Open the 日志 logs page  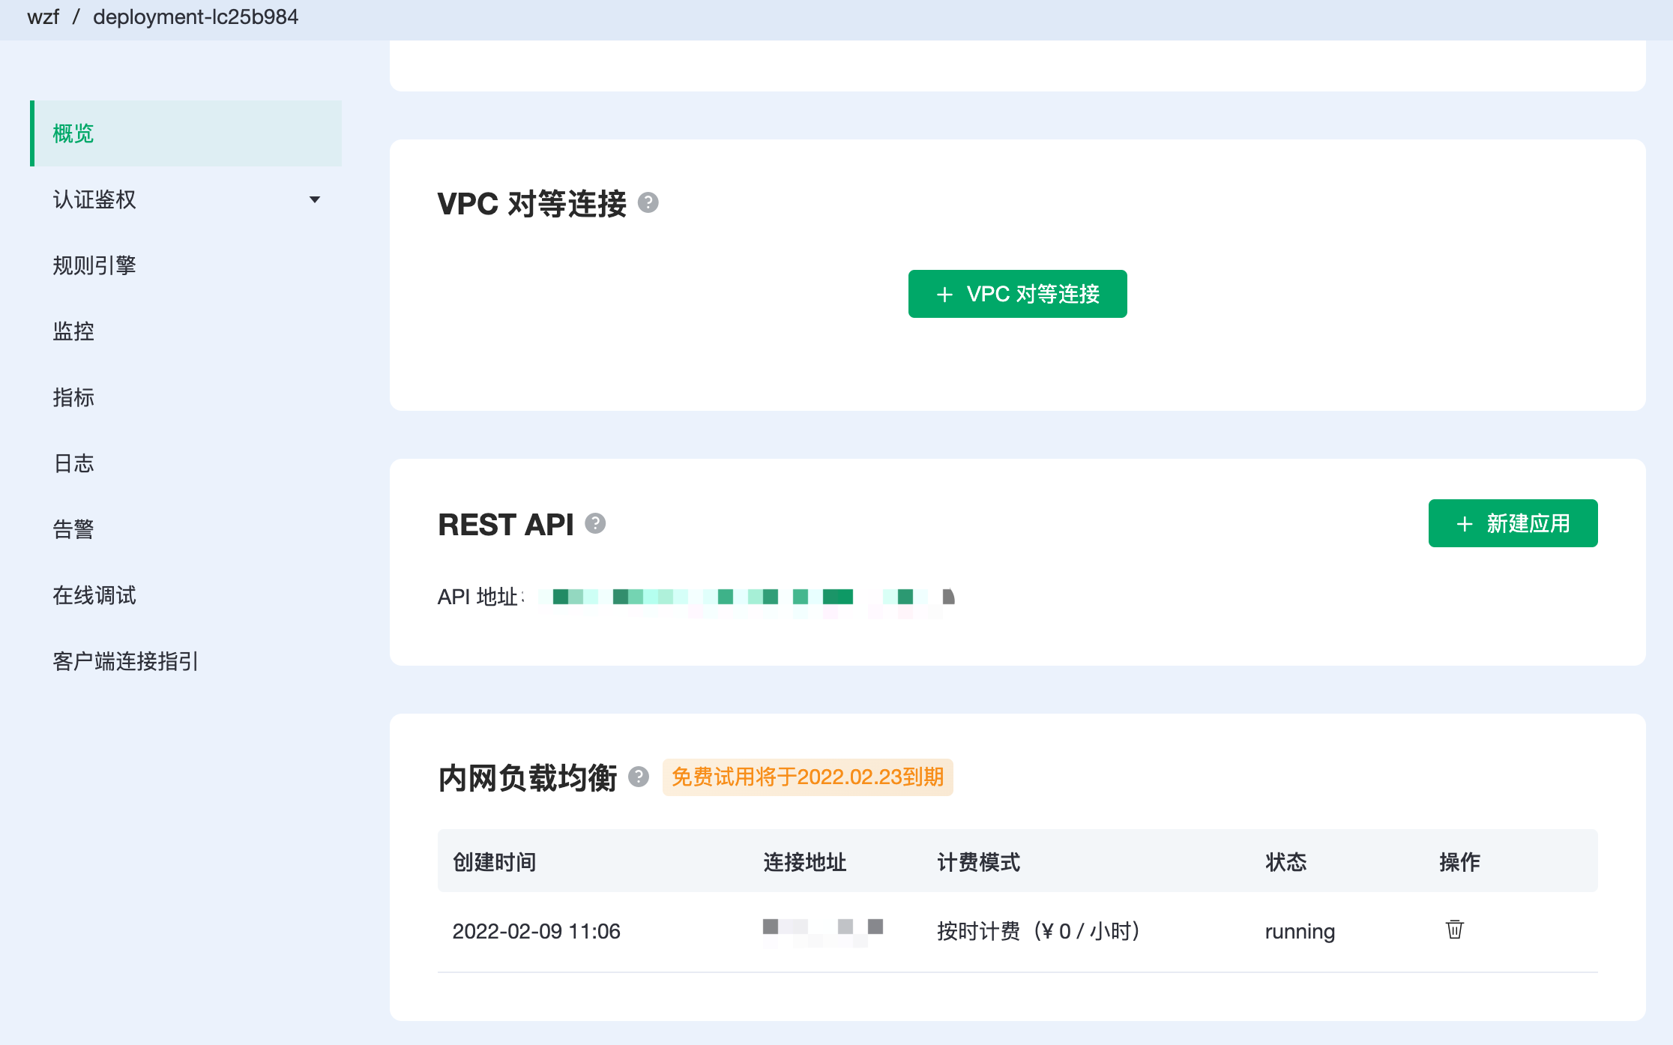(73, 463)
